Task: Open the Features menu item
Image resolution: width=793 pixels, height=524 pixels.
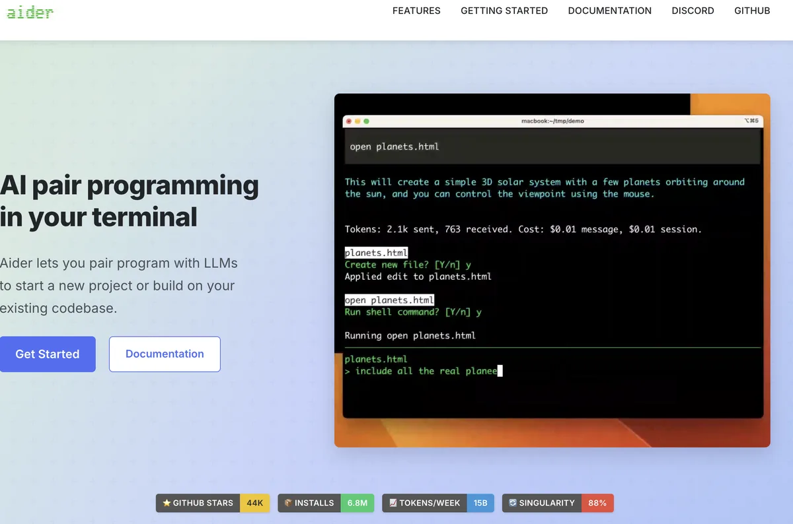Action: coord(416,11)
